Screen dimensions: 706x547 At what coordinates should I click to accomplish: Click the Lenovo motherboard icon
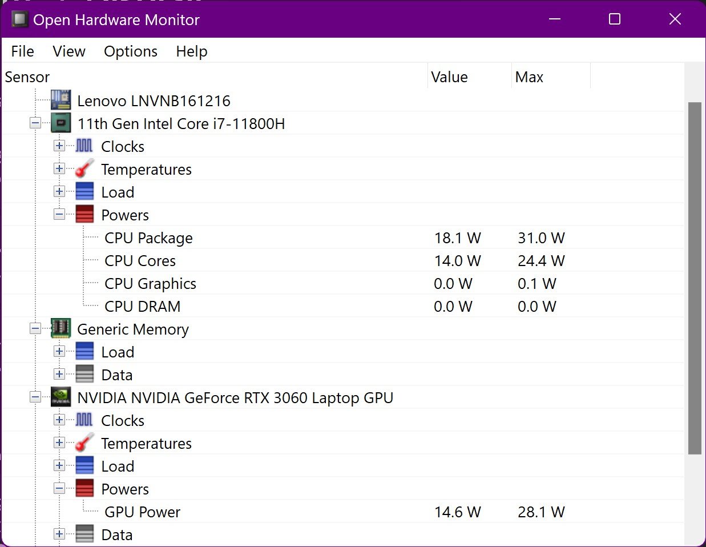(61, 100)
